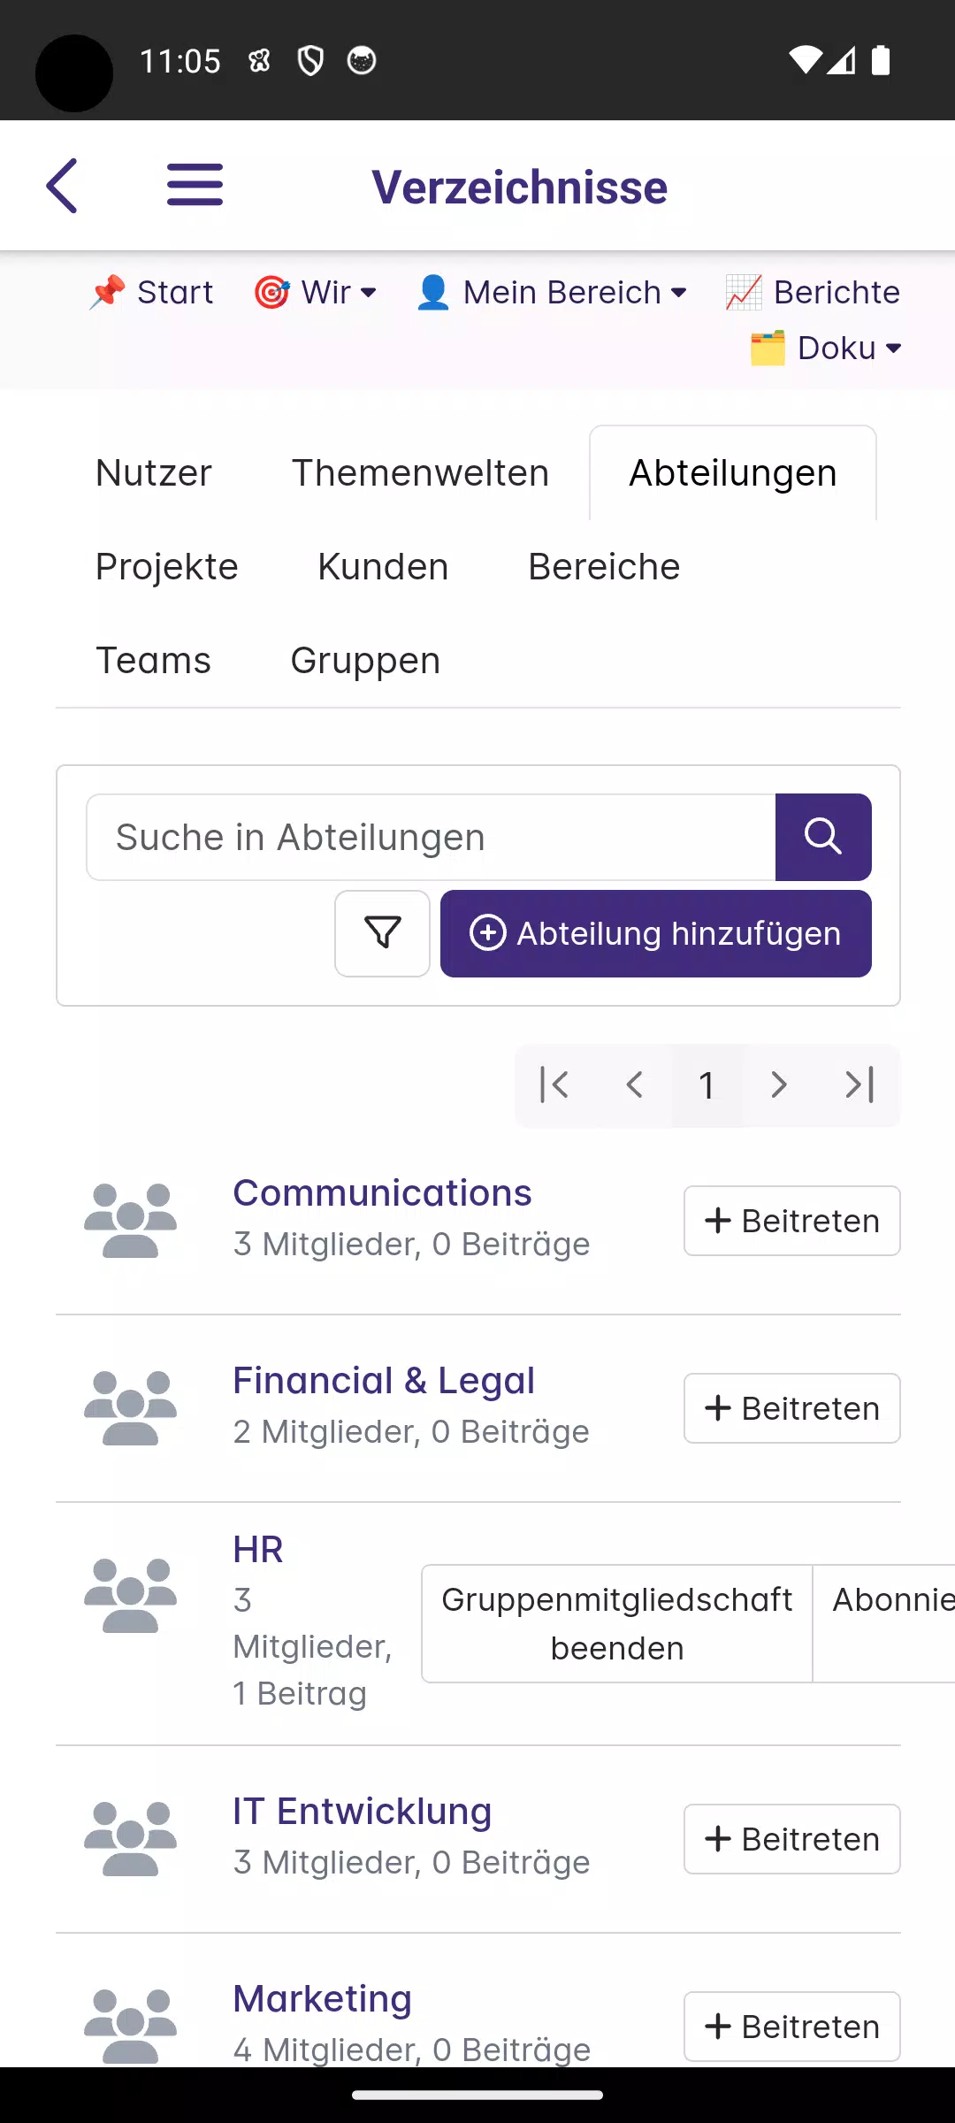The height and width of the screenshot is (2123, 955).
Task: Click the Communications group avatar icon
Action: [x=130, y=1221]
